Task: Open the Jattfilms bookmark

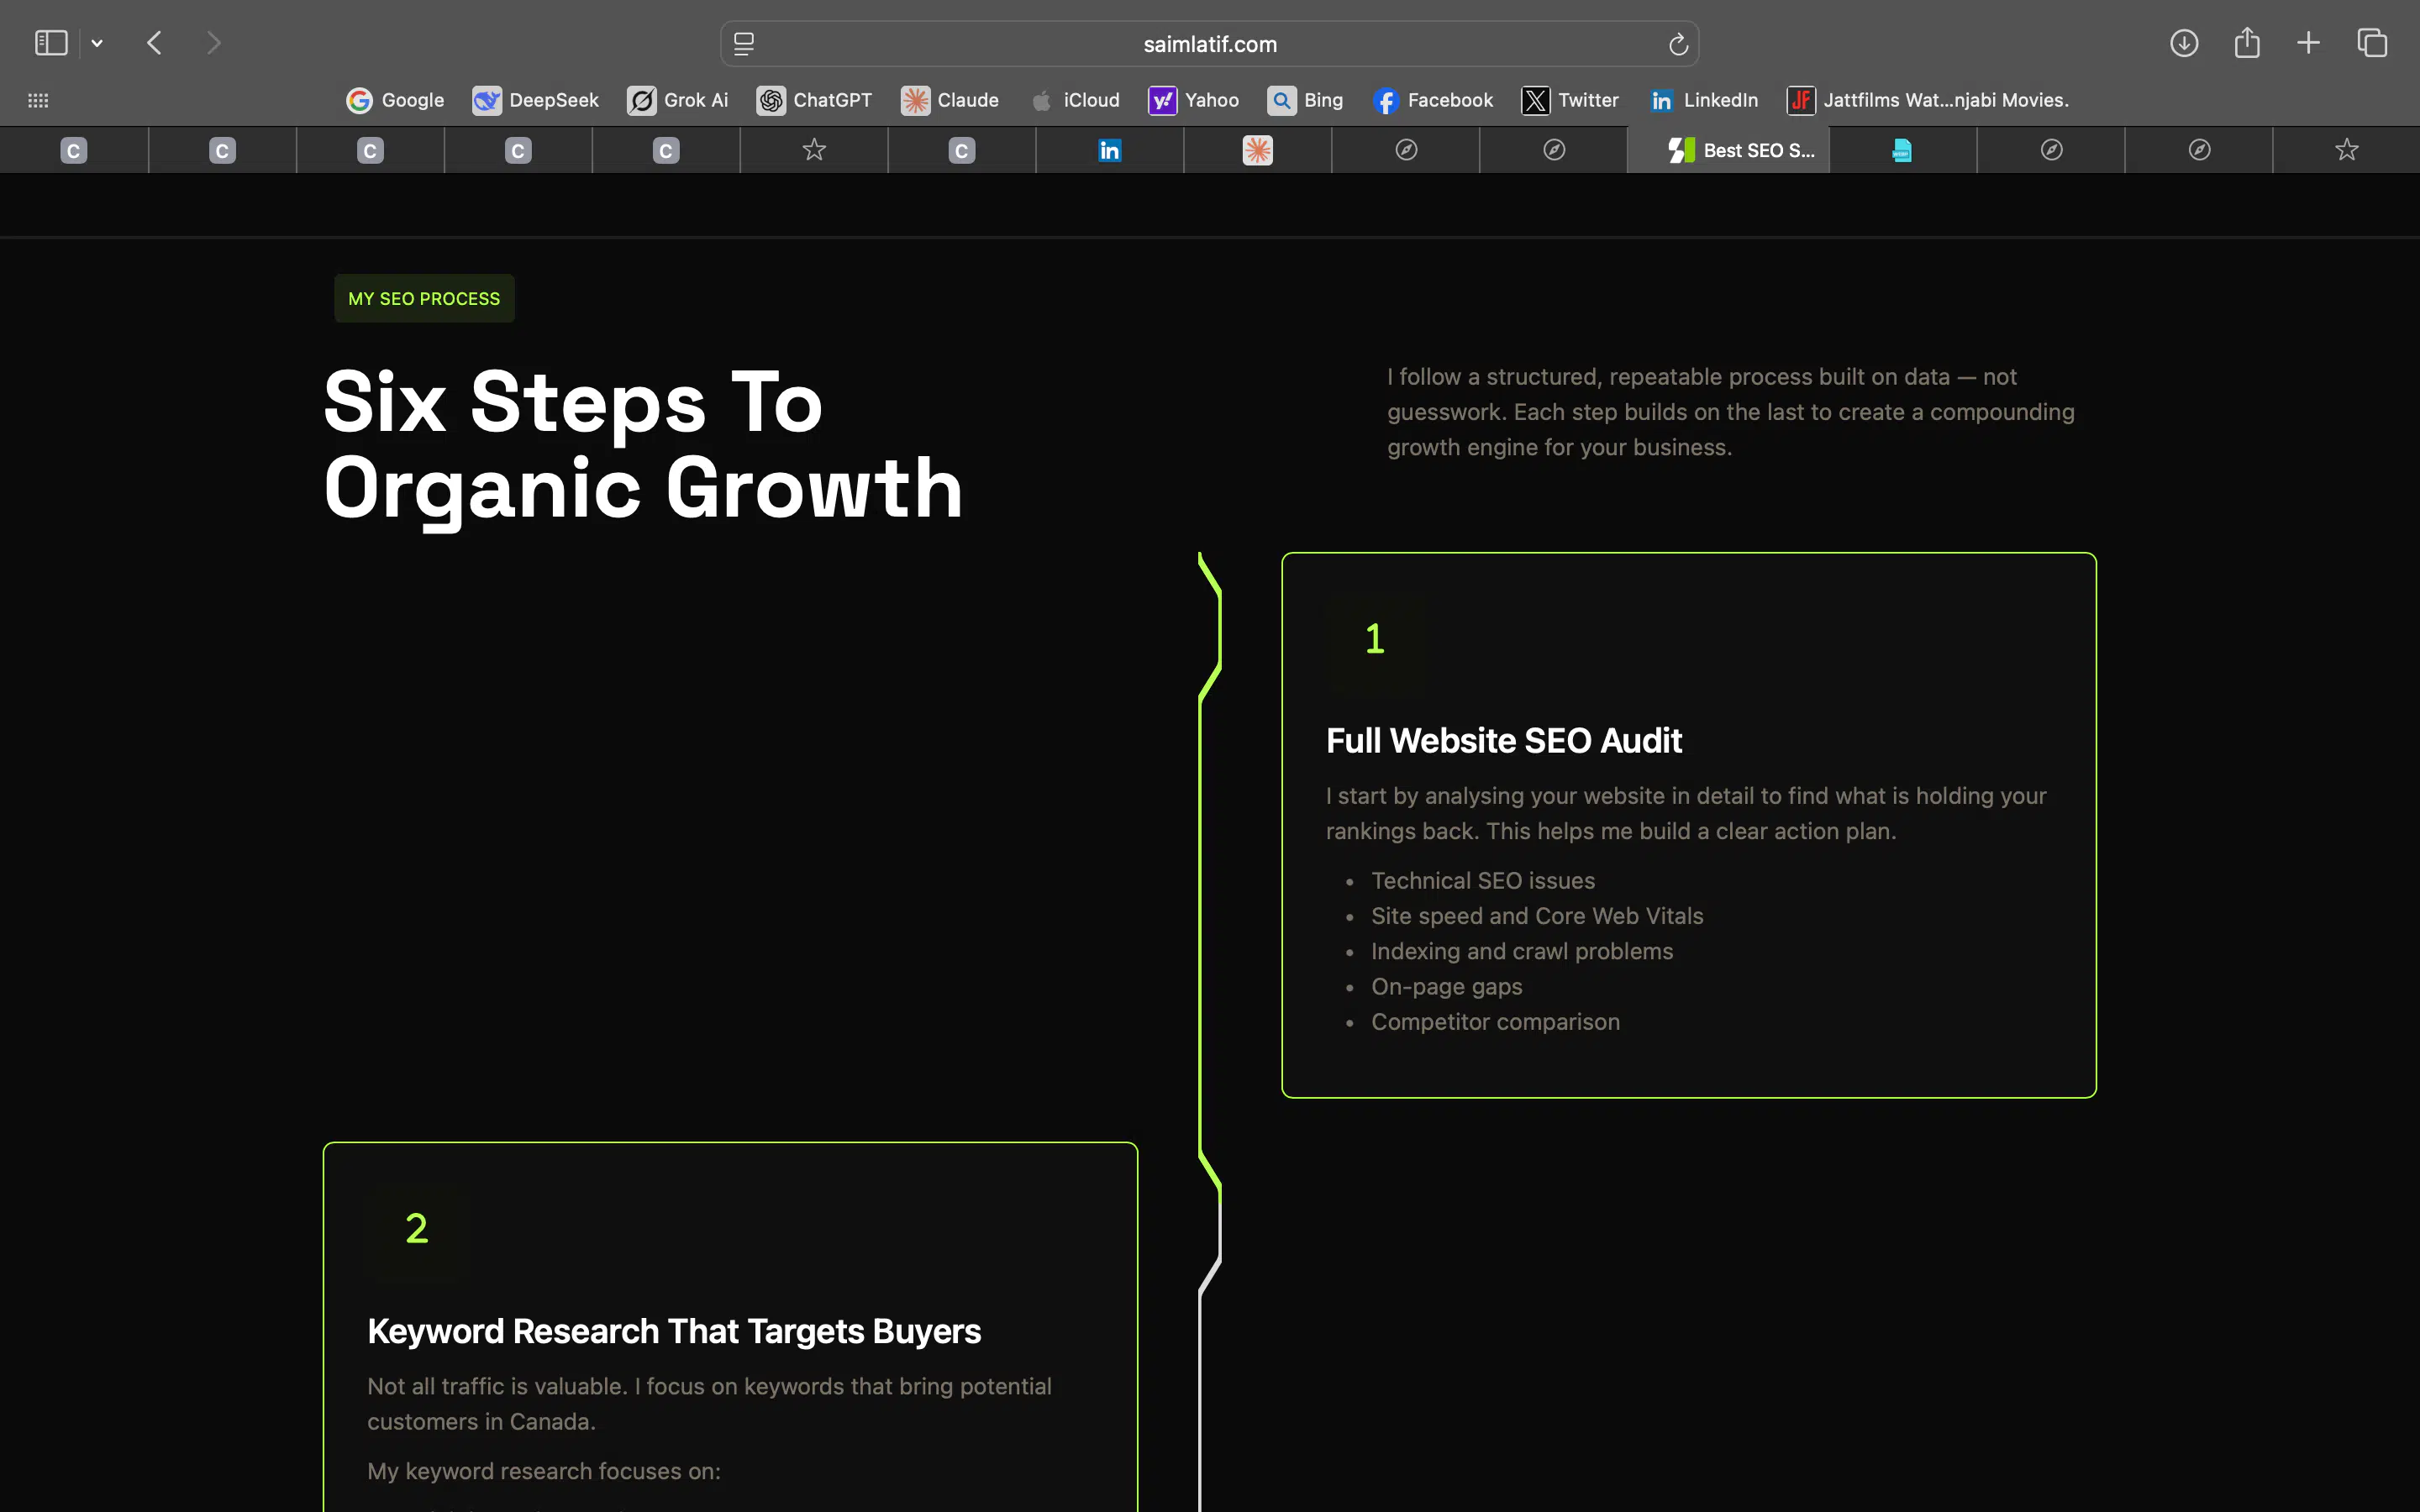Action: (1928, 100)
